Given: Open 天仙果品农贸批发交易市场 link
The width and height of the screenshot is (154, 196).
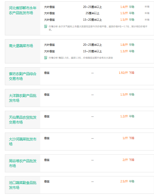Looking at the screenshot, I should (x=23, y=120).
